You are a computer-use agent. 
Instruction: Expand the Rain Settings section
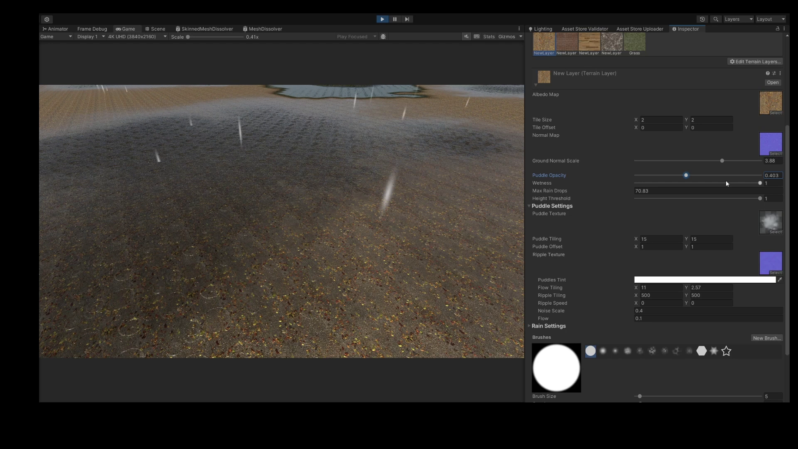click(529, 326)
